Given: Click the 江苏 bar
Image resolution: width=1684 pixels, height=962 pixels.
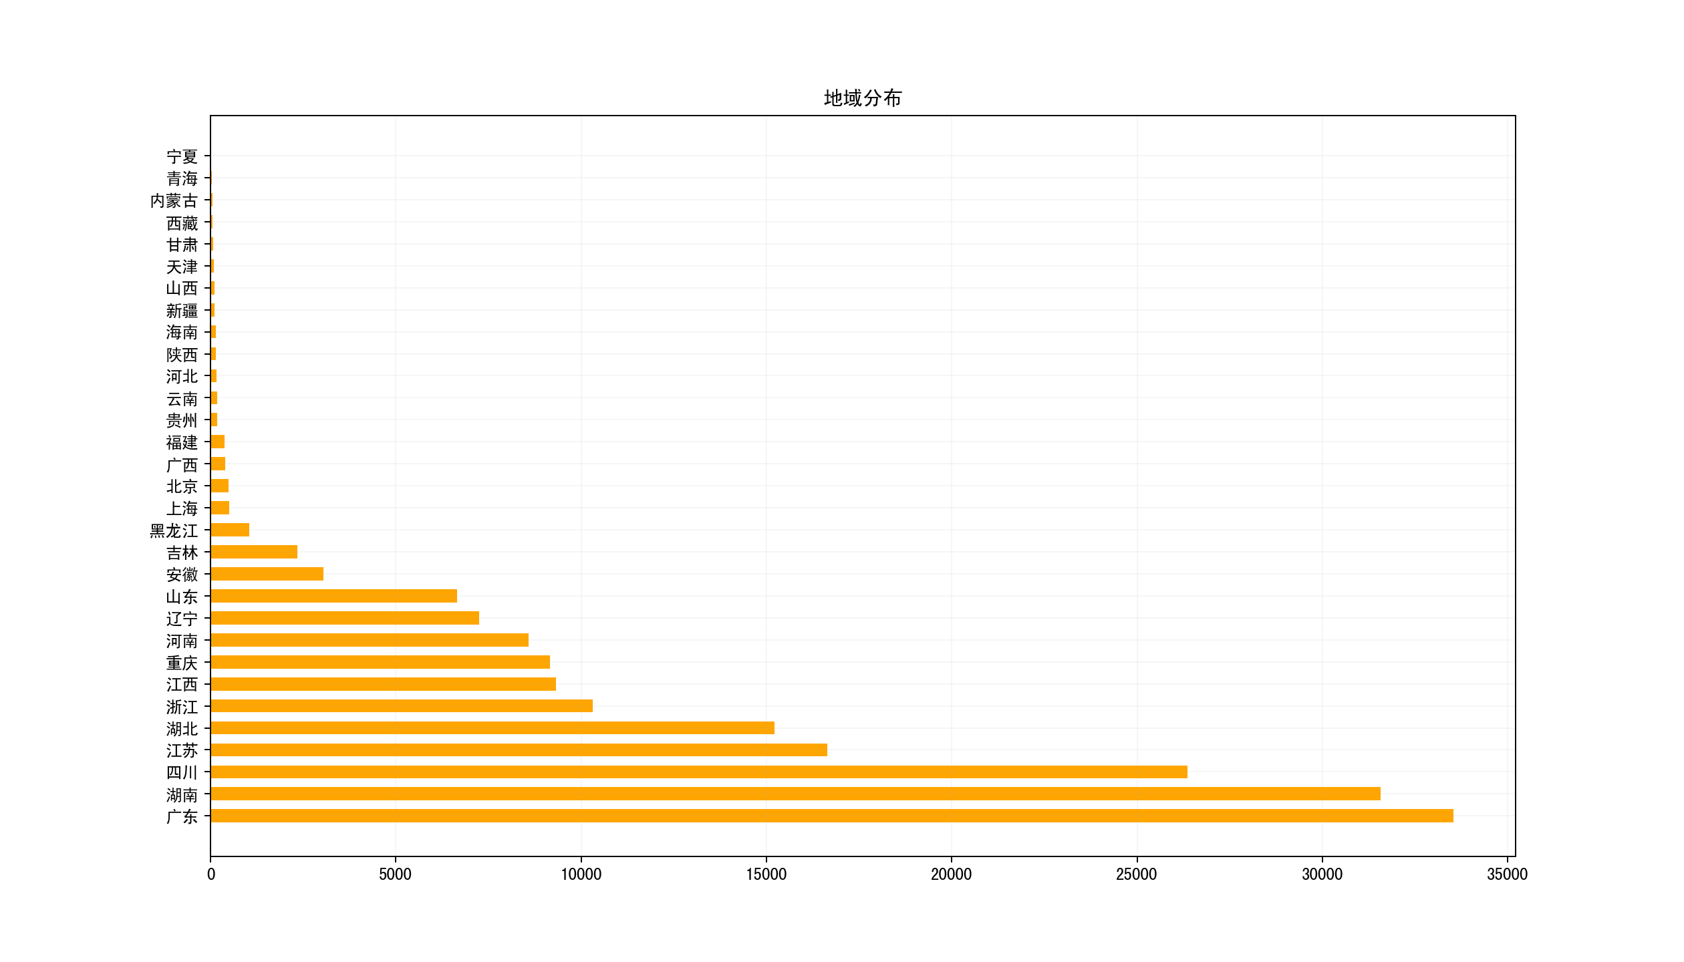Looking at the screenshot, I should point(519,750).
